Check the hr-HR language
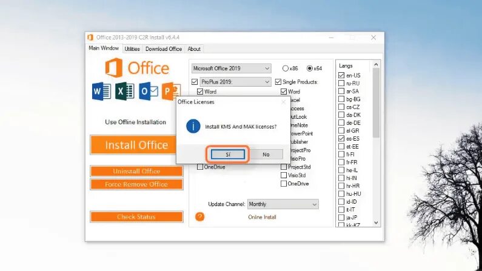The height and width of the screenshot is (271, 482). (x=341, y=186)
